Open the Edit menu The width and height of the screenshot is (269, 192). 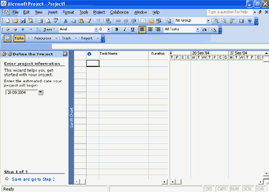click(26, 12)
